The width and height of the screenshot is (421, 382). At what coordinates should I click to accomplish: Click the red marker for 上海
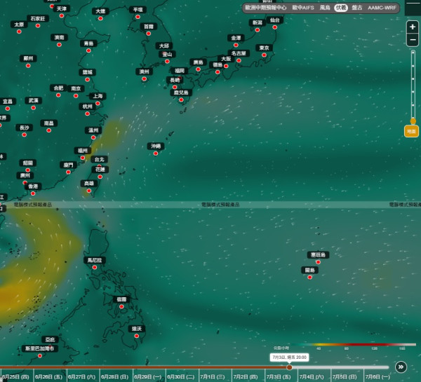[98, 103]
